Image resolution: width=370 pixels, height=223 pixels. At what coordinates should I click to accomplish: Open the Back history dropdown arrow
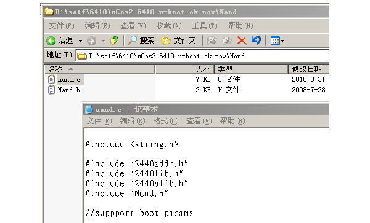tap(80, 41)
